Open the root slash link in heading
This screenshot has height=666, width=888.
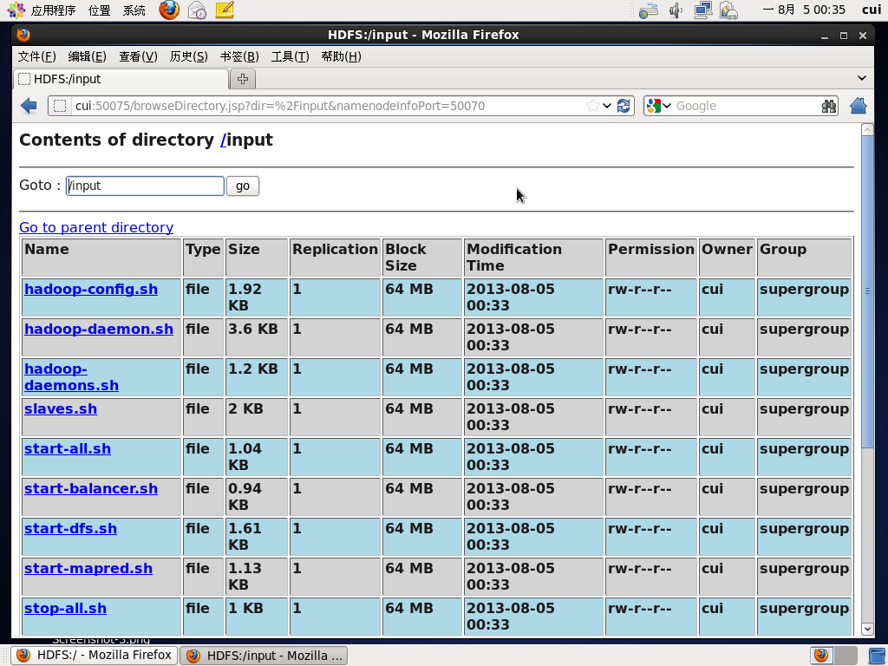(223, 140)
